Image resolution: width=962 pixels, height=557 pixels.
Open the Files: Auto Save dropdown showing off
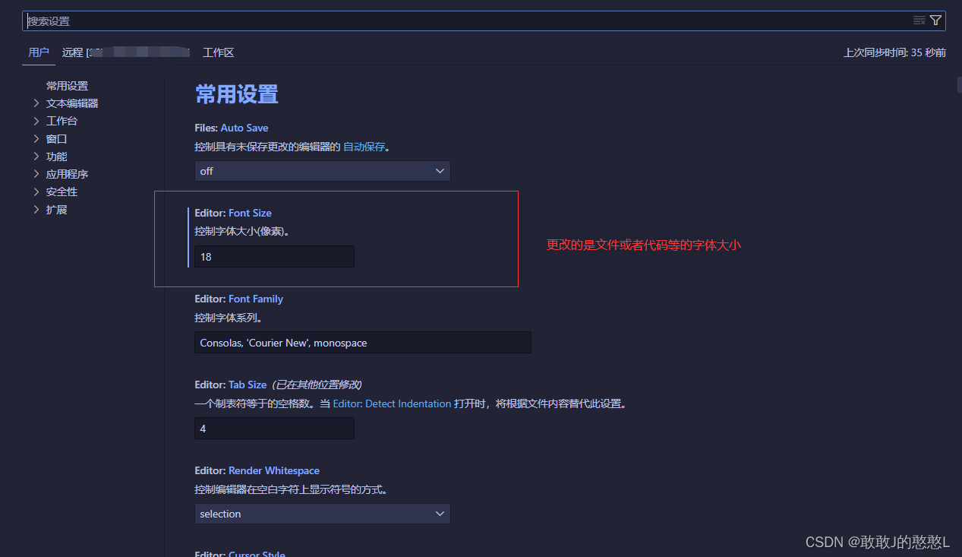322,171
